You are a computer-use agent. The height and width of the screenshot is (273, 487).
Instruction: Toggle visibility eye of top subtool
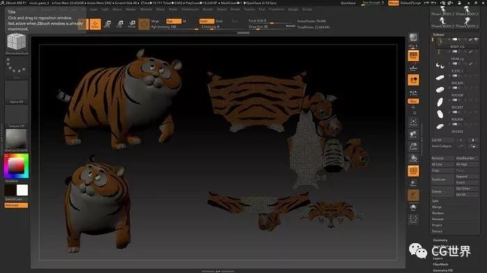[x=476, y=40]
